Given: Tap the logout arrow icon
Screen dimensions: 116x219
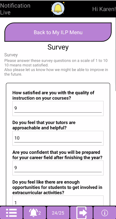Looking at the screenshot, I should (81, 213).
